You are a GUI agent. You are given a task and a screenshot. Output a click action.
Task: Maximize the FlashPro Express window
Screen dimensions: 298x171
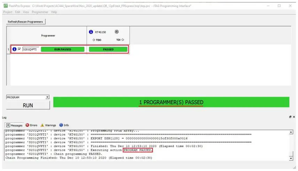tap(279, 6)
